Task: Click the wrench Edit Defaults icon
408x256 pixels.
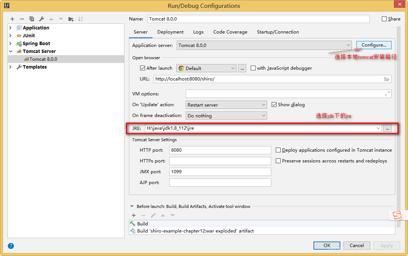Action: point(41,19)
